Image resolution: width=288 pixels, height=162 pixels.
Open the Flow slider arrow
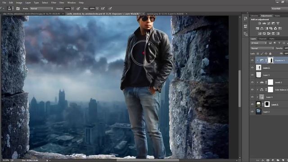[x=97, y=9]
